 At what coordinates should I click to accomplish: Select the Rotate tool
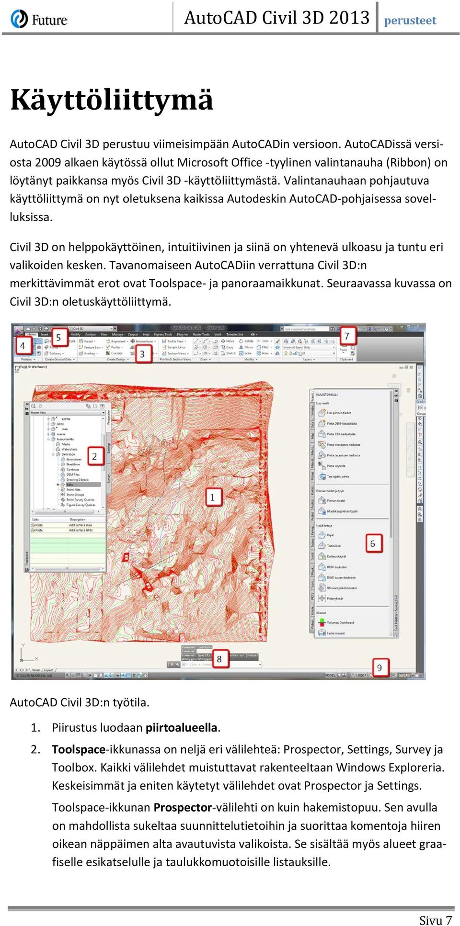247,341
